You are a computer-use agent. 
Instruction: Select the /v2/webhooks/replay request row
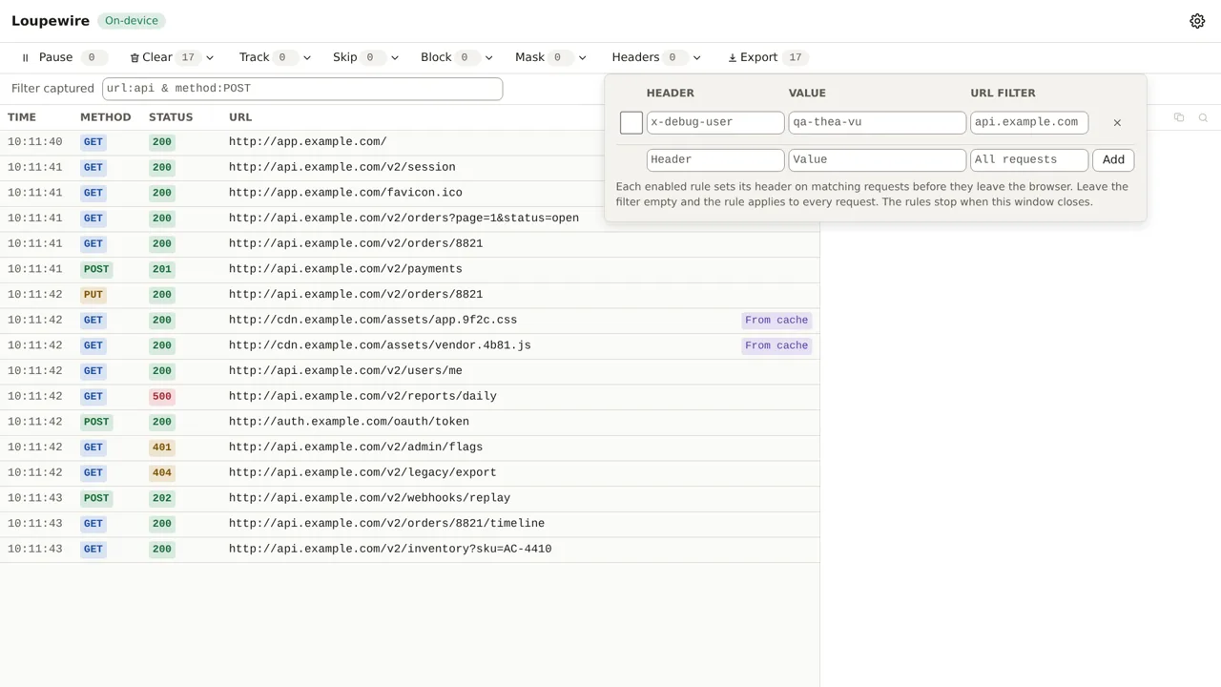point(409,498)
